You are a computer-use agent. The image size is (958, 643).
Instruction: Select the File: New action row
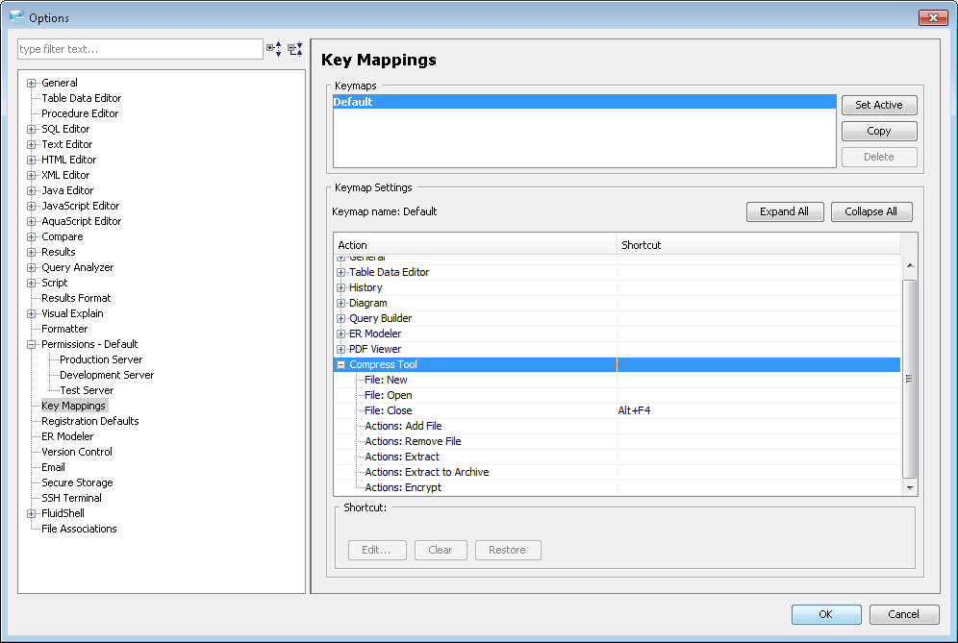click(x=618, y=380)
